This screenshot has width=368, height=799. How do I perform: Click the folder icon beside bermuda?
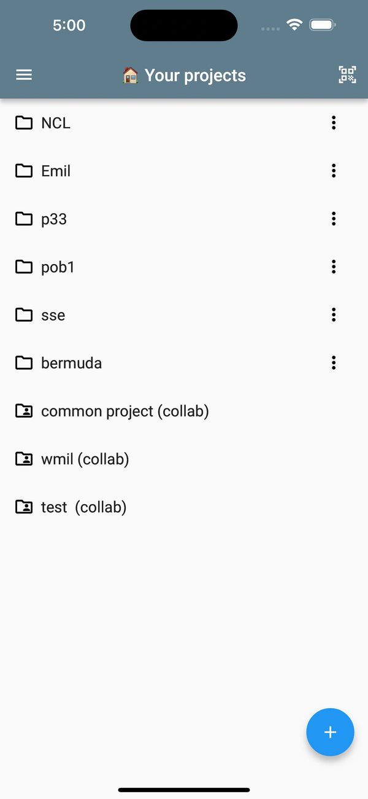coord(24,363)
